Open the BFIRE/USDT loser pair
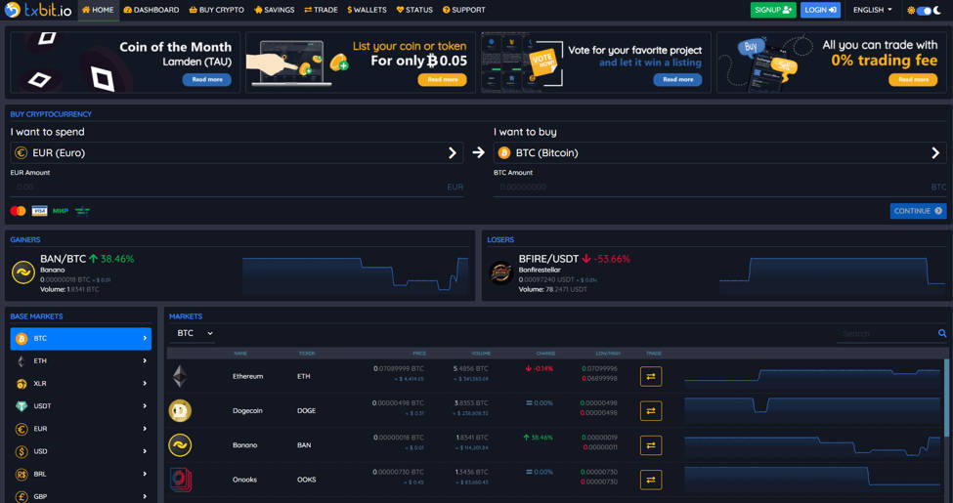 (x=548, y=259)
